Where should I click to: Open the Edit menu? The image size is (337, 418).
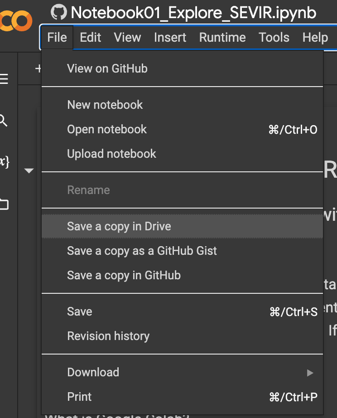coord(90,37)
